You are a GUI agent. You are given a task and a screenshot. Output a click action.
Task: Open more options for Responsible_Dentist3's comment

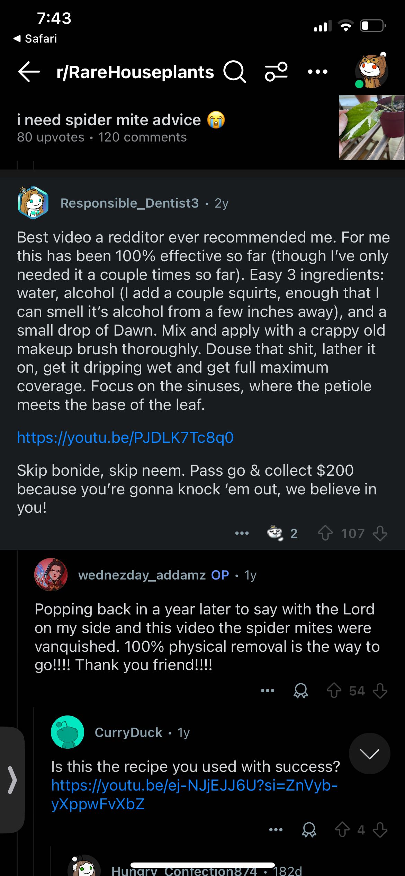[x=242, y=533]
